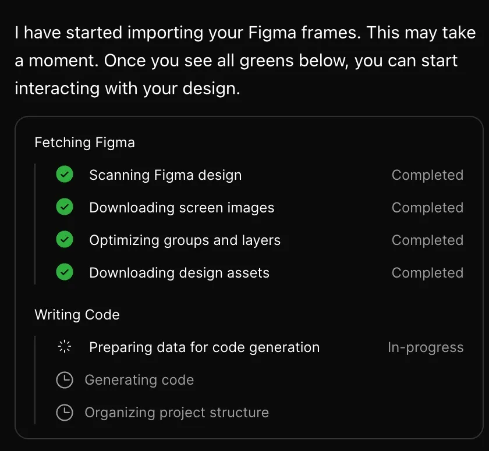489x451 pixels.
Task: Click the green checkmark beside Scanning Figma design
Action: click(65, 174)
